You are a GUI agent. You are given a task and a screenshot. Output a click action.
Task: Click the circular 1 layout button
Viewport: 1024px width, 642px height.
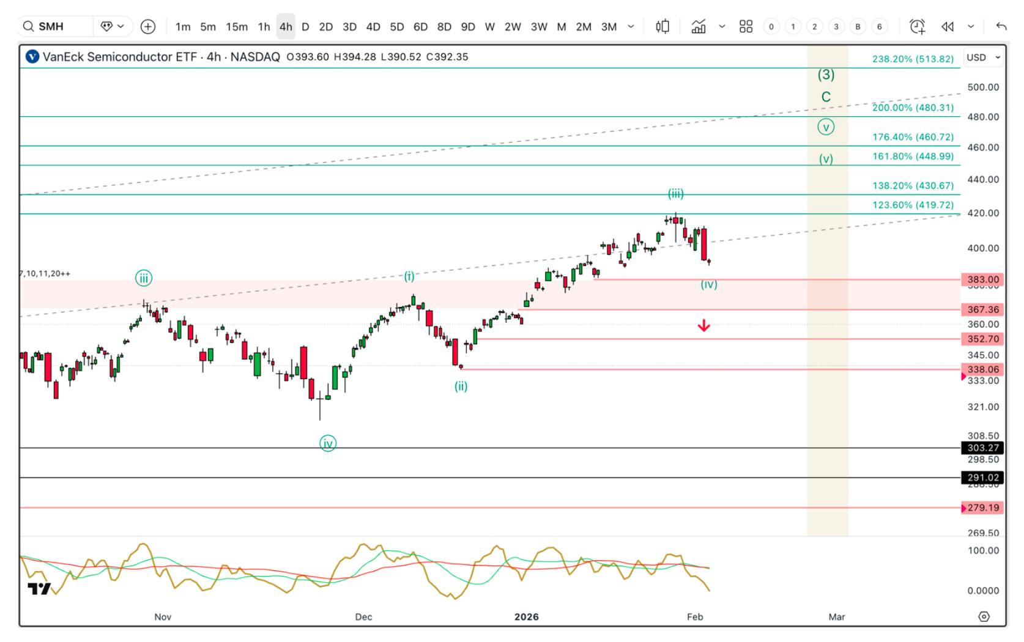click(x=793, y=26)
